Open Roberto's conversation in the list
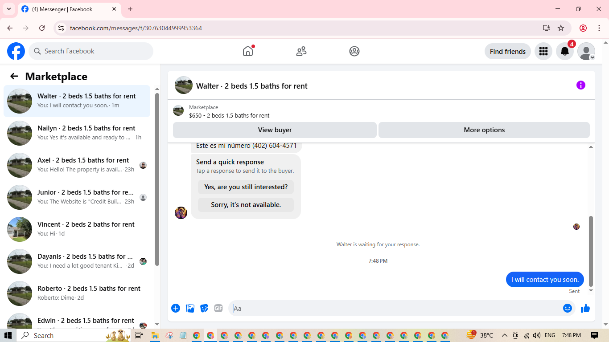Image resolution: width=609 pixels, height=342 pixels. 77,293
